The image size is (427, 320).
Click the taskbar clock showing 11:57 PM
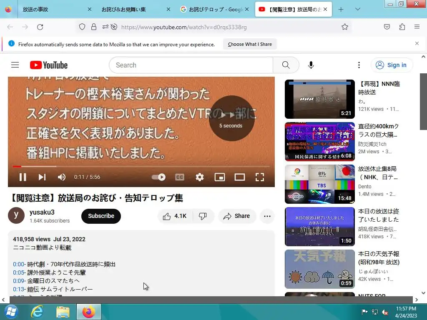pyautogui.click(x=406, y=312)
